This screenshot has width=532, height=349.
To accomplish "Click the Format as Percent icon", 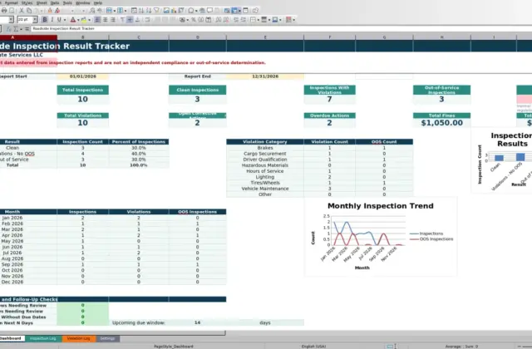I will [194, 20].
